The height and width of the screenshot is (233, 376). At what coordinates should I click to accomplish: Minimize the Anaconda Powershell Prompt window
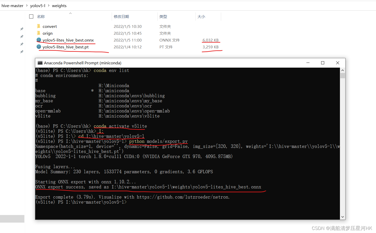tap(308, 63)
